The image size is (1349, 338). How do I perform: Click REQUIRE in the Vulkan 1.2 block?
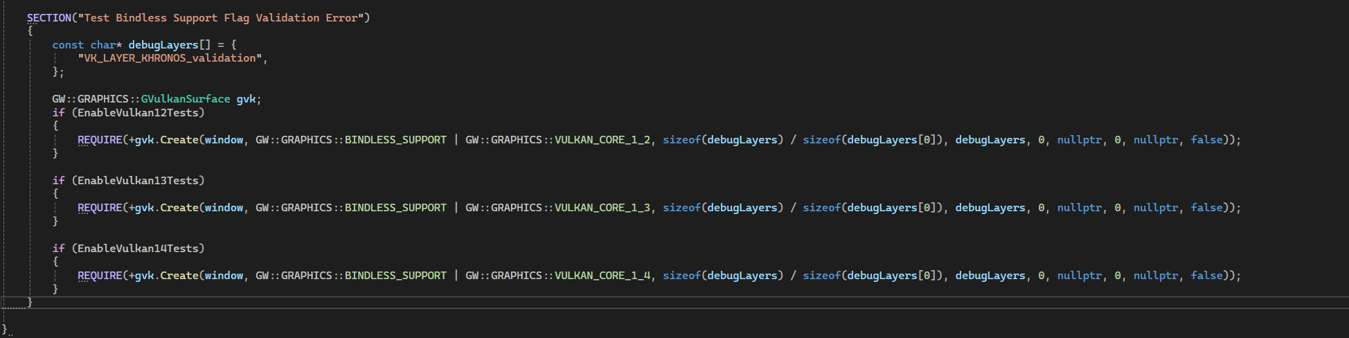(x=100, y=140)
